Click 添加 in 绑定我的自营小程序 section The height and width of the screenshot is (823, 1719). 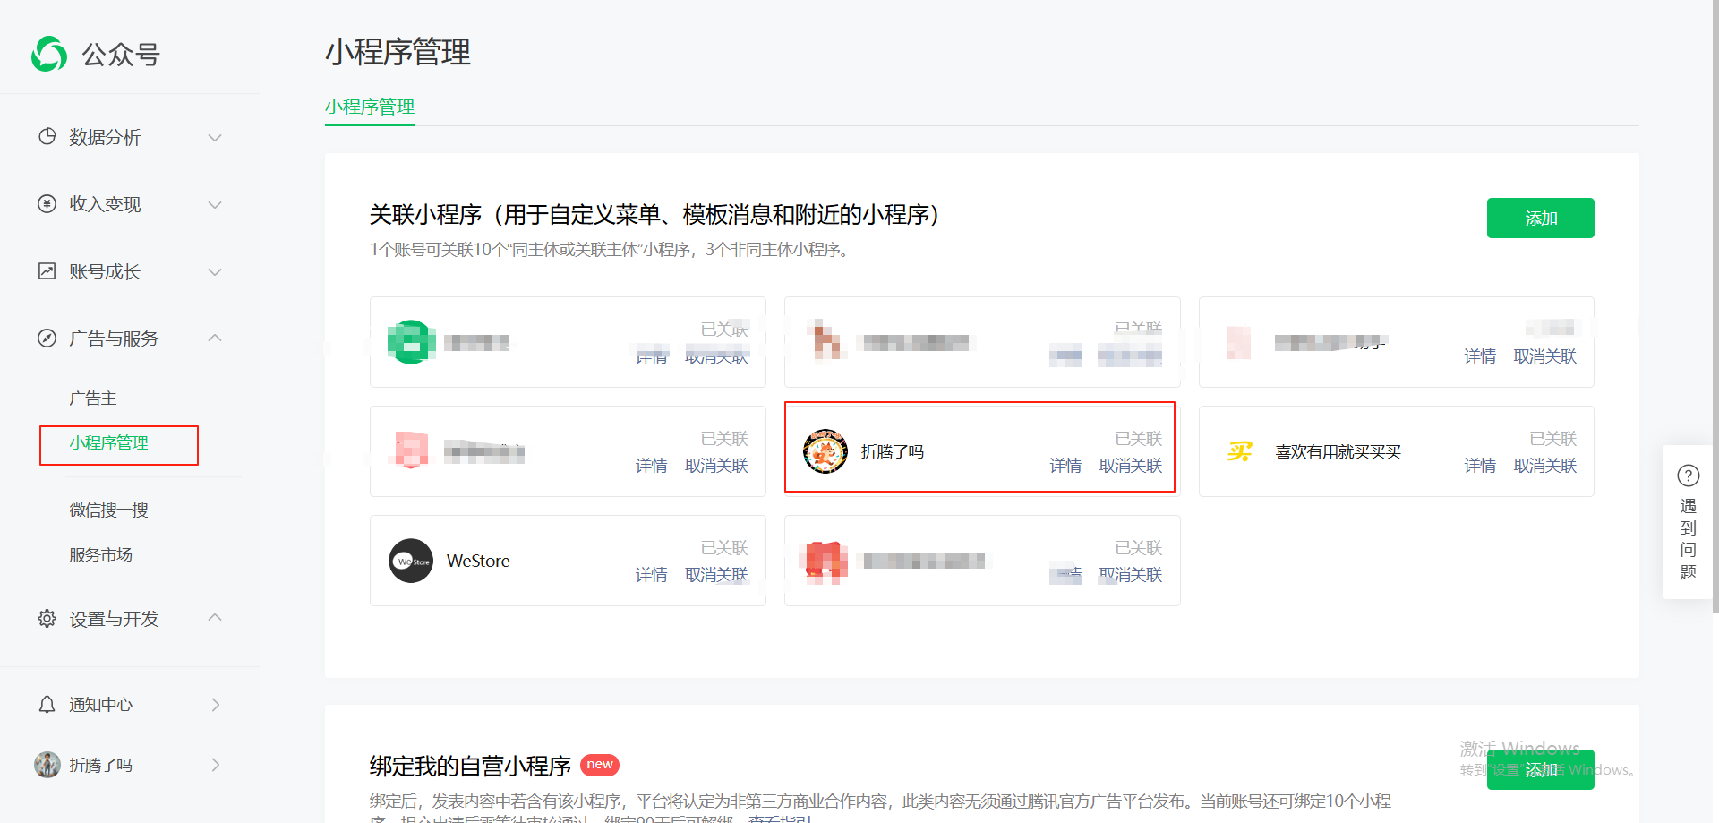click(1541, 769)
